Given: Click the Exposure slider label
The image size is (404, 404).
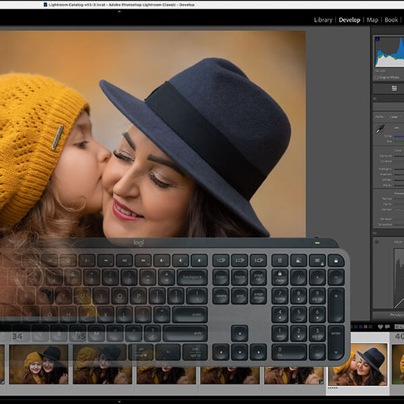Looking at the screenshot, I should pyautogui.click(x=385, y=156).
